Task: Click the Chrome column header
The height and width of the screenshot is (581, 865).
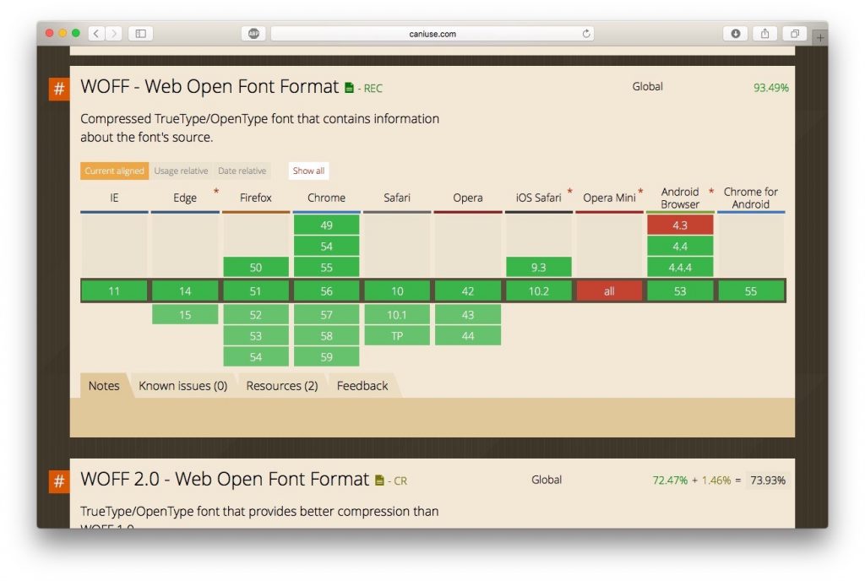Action: pyautogui.click(x=327, y=198)
